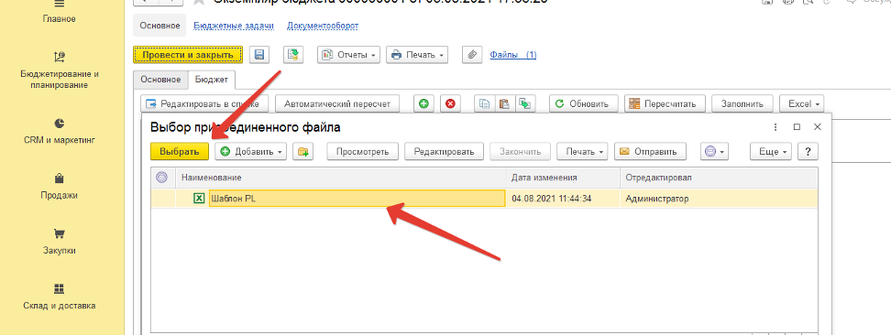891x335 pixels.
Task: Open Документооборот navigation link
Action: tap(323, 26)
